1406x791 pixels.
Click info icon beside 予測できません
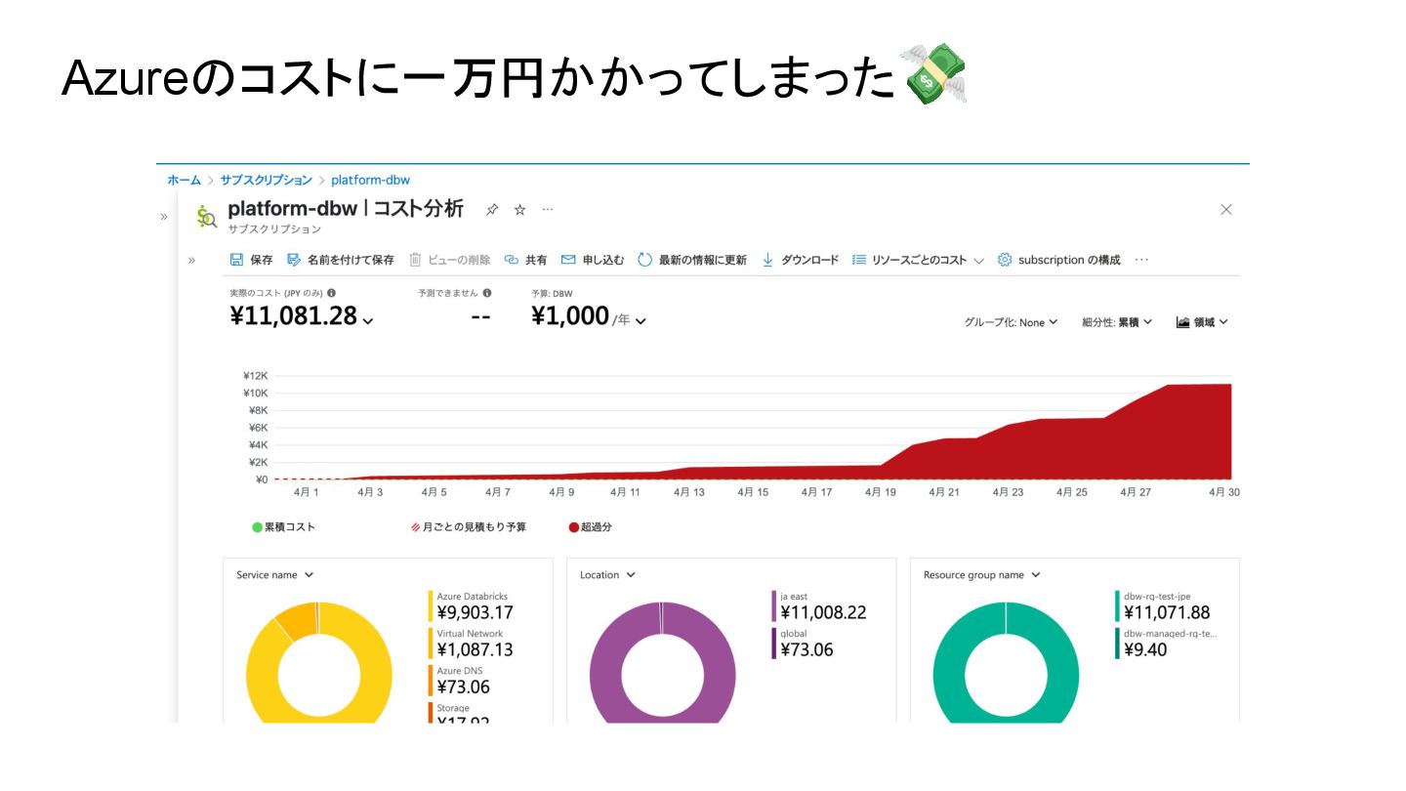click(x=487, y=293)
